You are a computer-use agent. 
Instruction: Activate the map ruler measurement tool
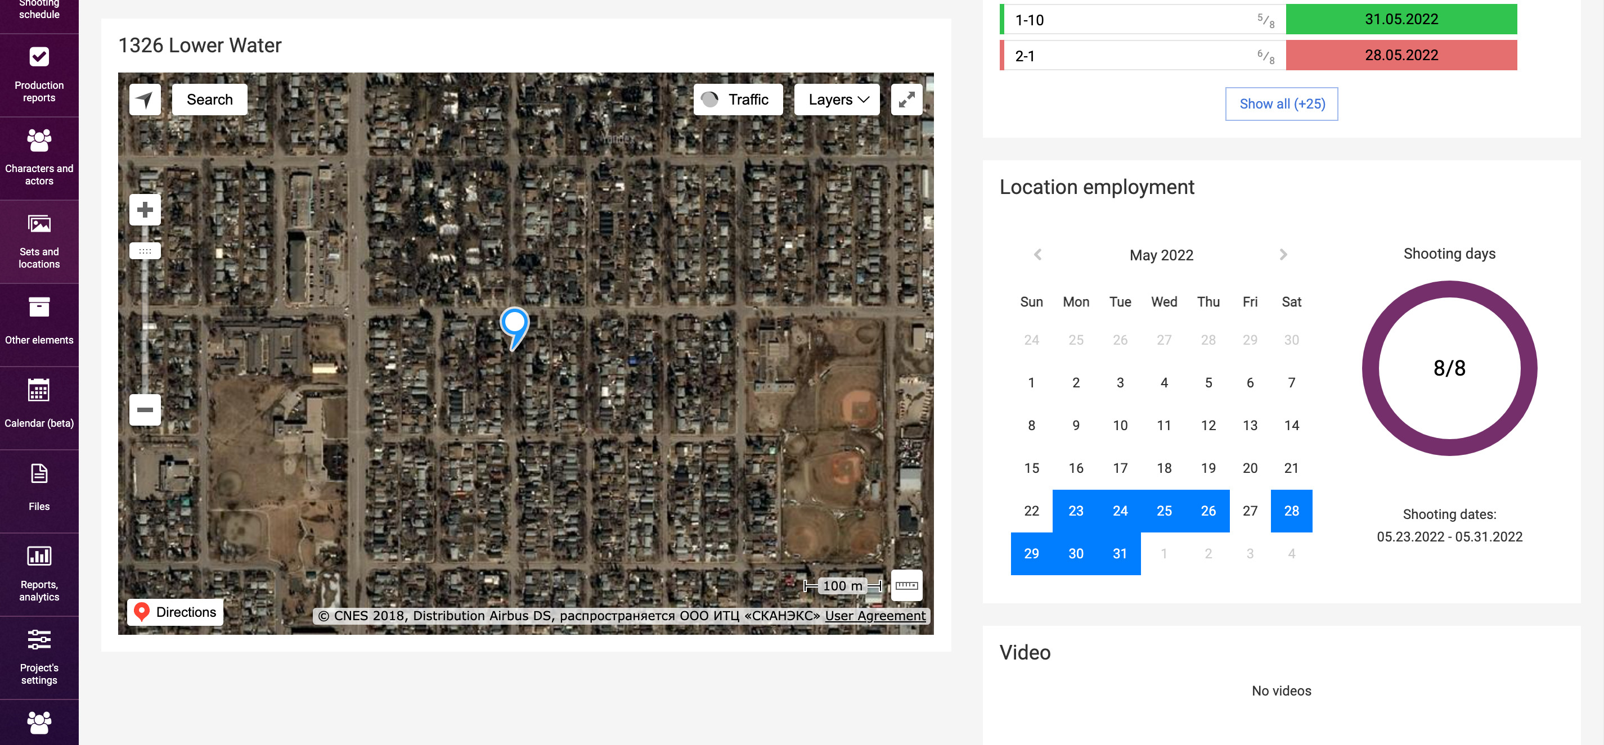pos(906,585)
